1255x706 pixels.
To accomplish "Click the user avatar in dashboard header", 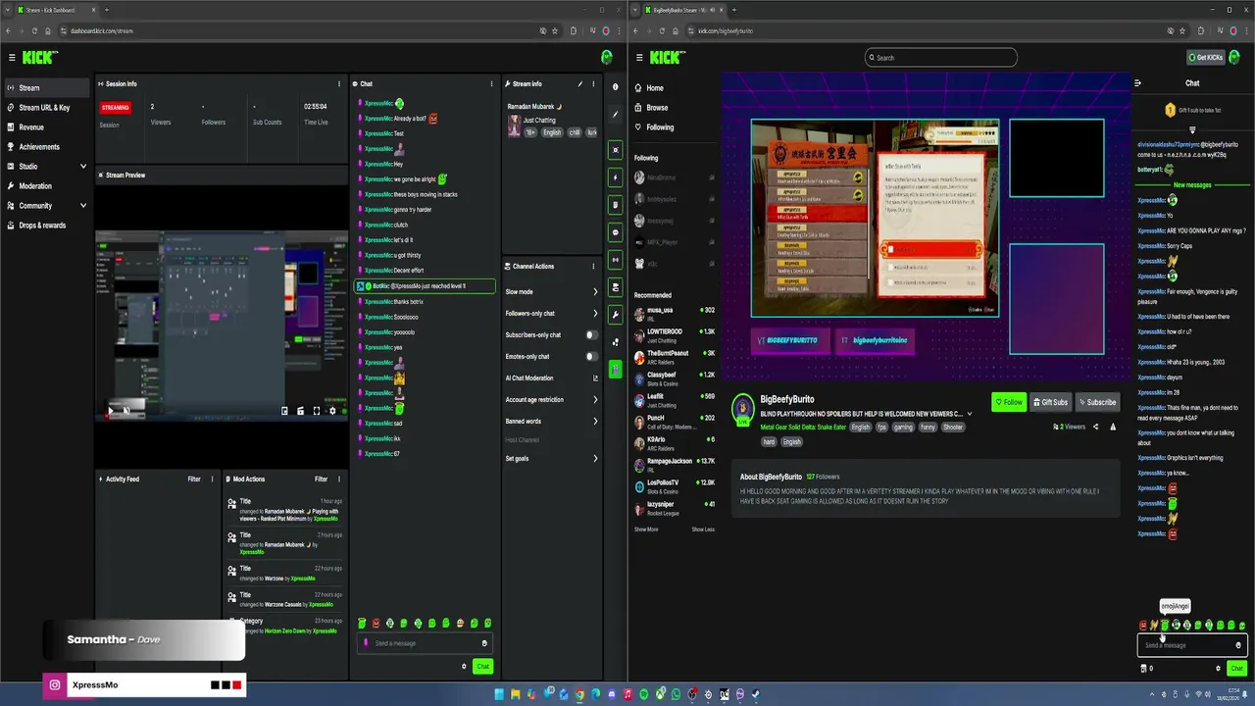I will 607,58.
